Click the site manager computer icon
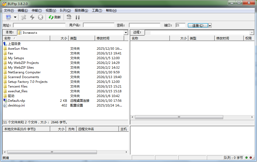This screenshot has width=257, height=162. (8, 17)
